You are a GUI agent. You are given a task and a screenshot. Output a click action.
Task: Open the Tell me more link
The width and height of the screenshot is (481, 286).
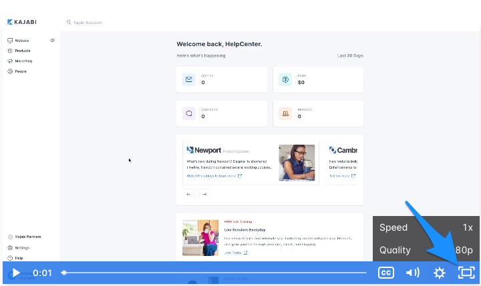[342, 176]
